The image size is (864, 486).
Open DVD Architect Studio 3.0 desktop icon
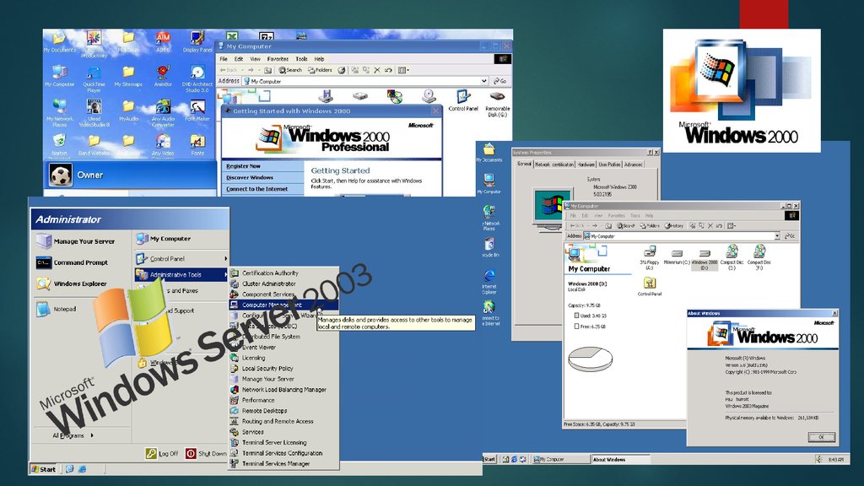click(x=197, y=78)
